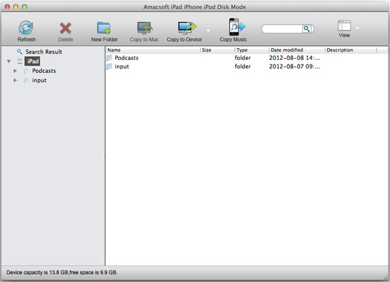The image size is (390, 282).
Task: Click the sidebar input folder icon
Action: pos(26,81)
